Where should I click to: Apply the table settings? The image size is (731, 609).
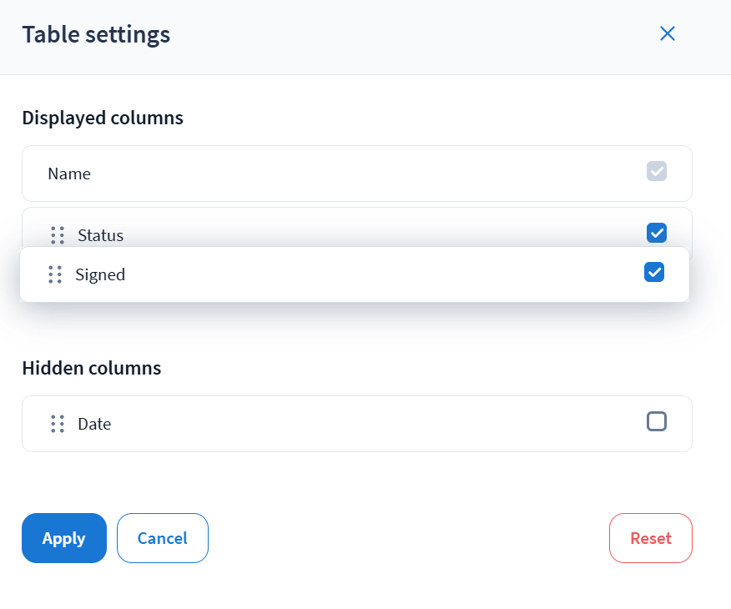64,538
